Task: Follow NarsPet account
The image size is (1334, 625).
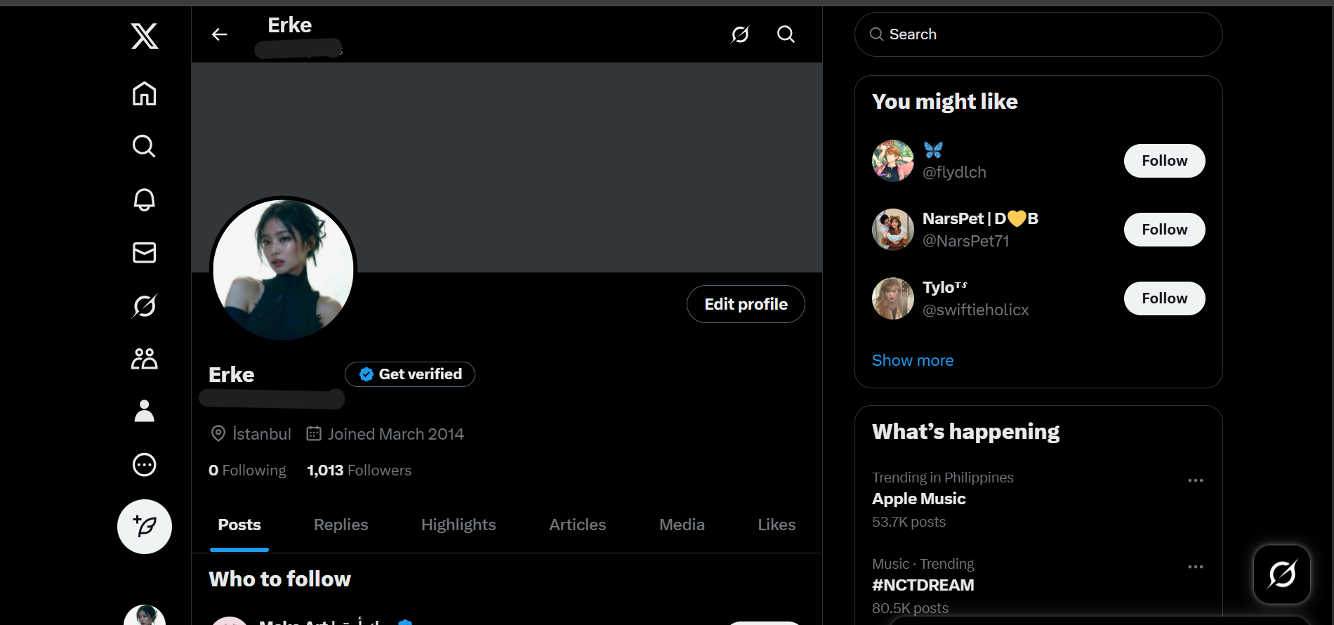Action: (x=1165, y=230)
